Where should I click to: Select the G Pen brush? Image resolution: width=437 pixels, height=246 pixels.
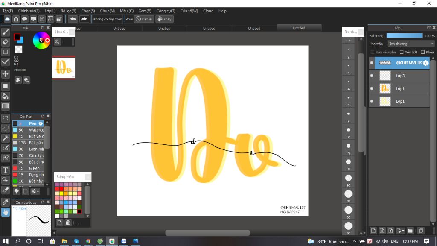[28, 168]
